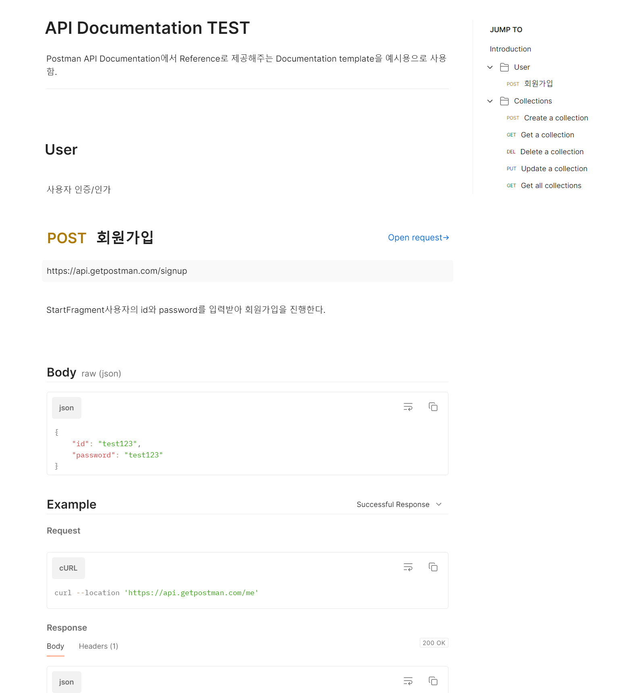Toggle line wrapping on the response json block
This screenshot has height=693, width=637.
pos(408,681)
